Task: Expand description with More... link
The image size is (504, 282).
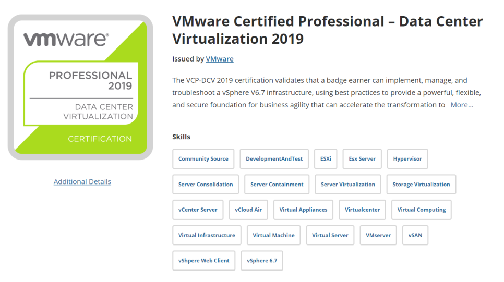Action: pyautogui.click(x=462, y=105)
